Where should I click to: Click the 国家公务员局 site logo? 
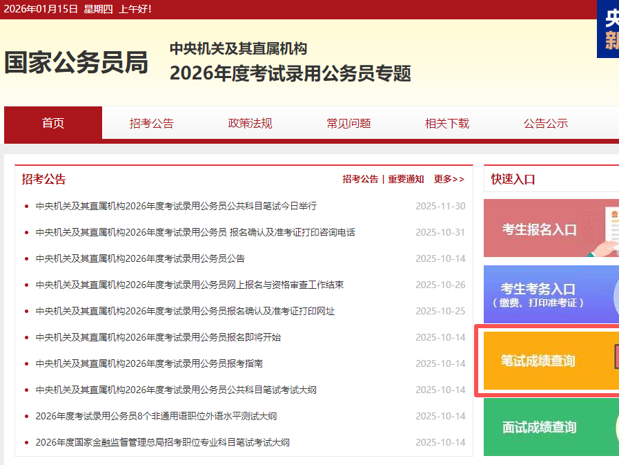[x=76, y=63]
